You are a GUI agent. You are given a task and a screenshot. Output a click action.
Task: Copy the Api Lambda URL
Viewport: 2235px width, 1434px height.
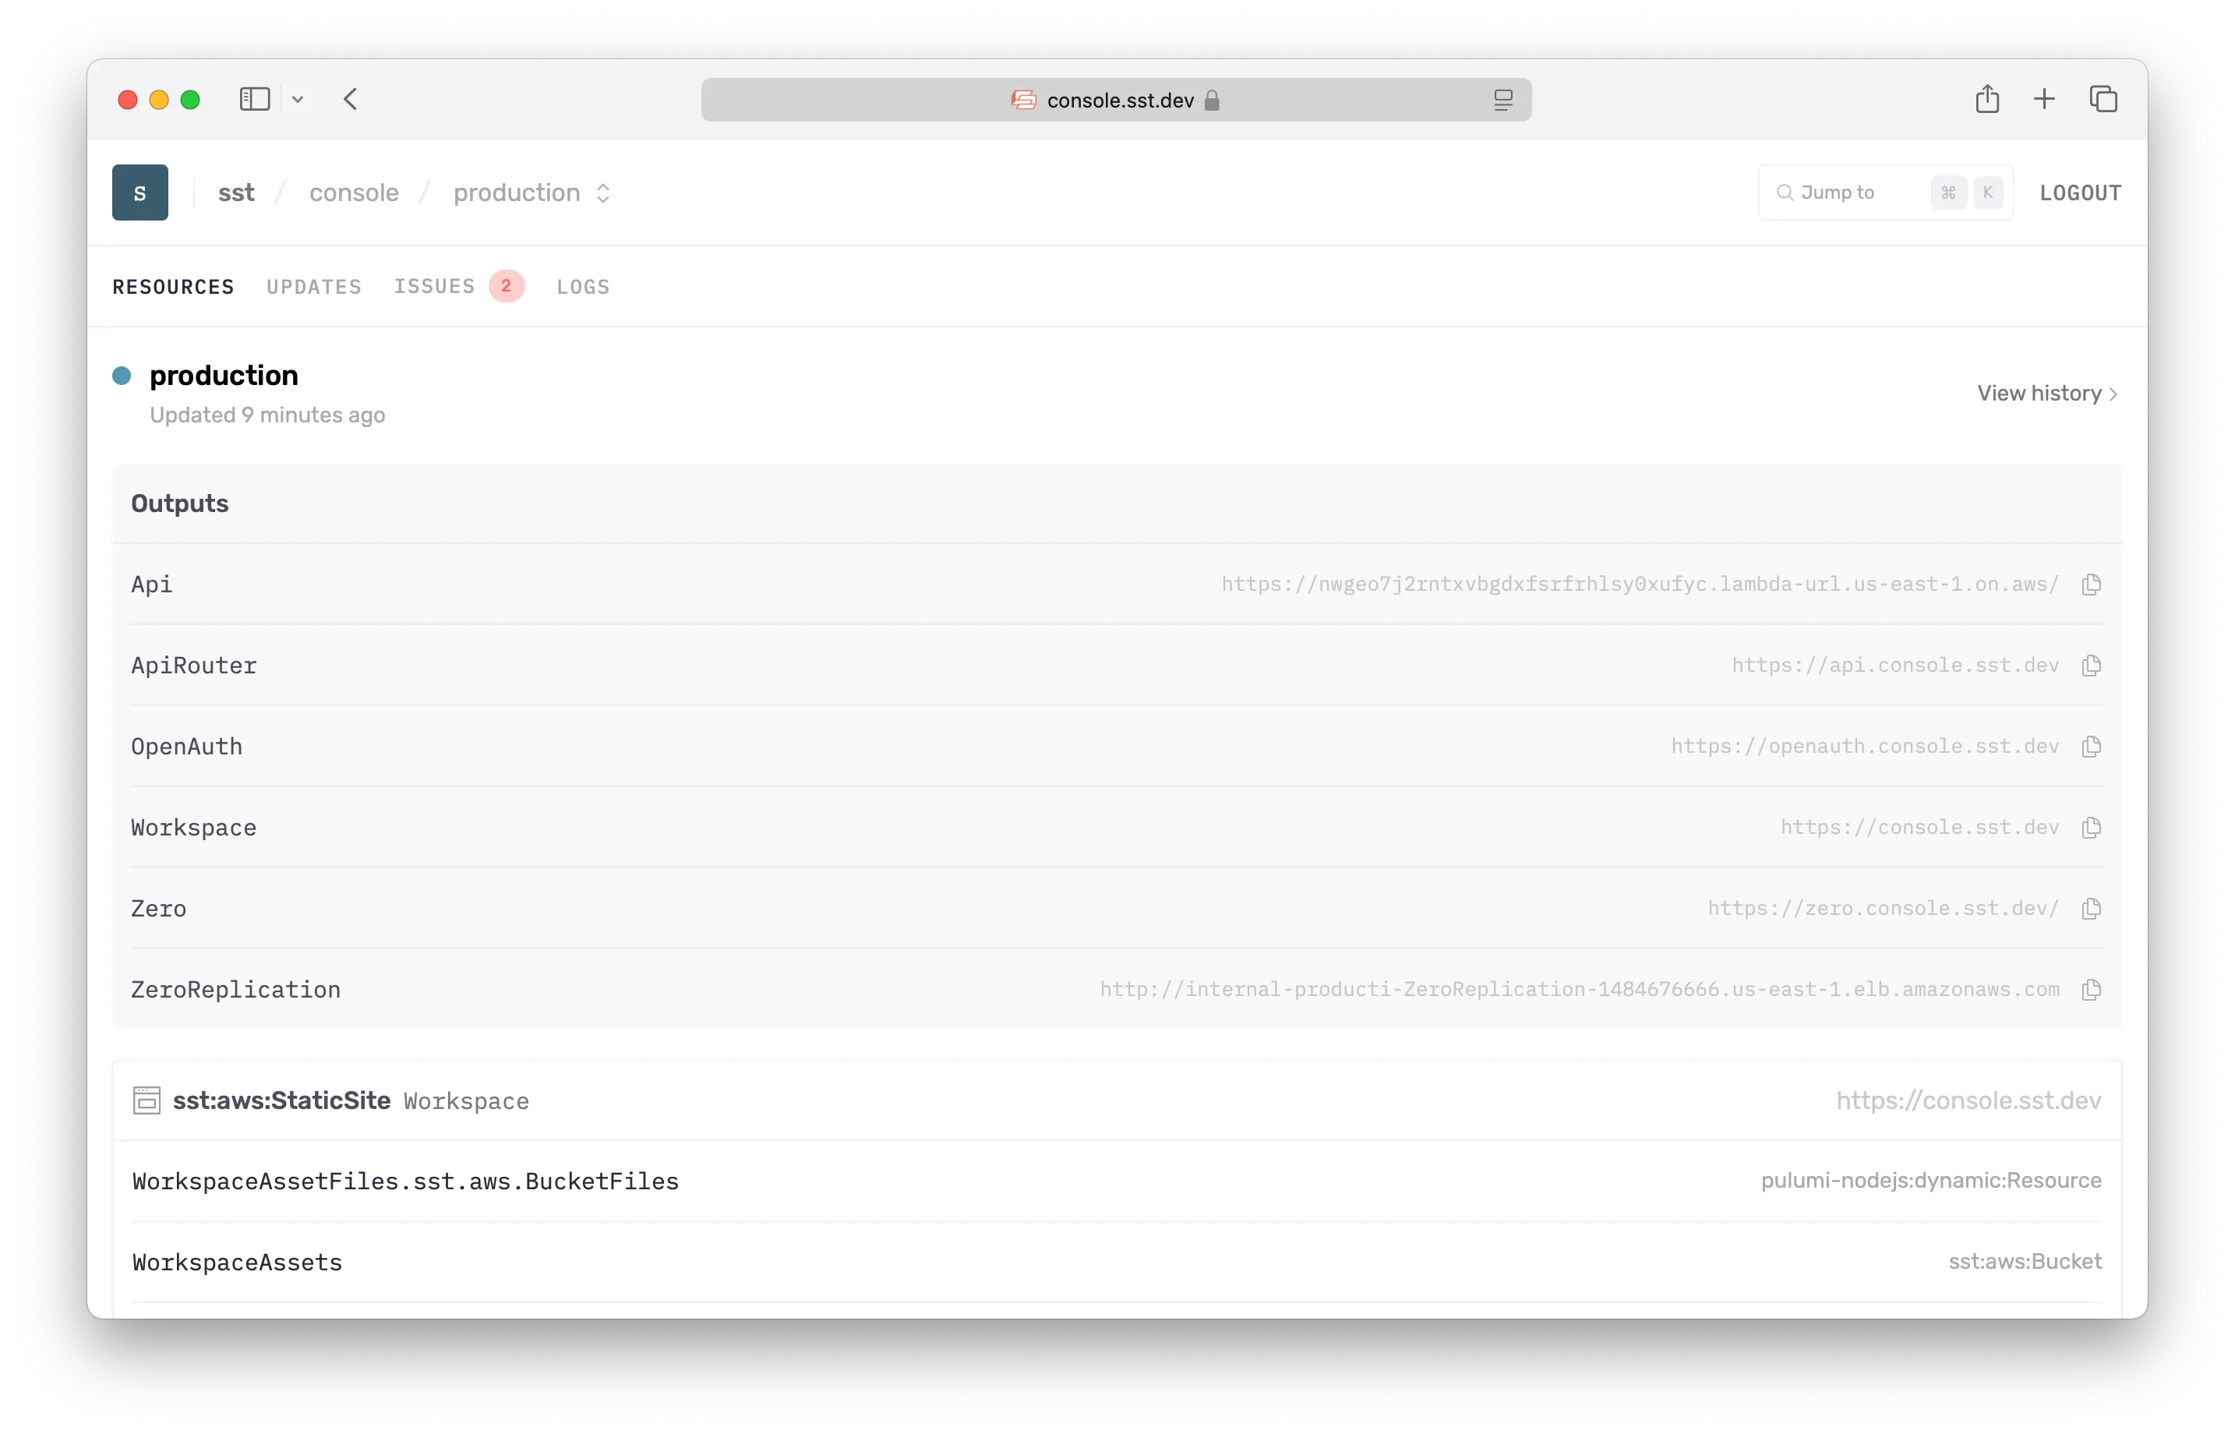point(2090,584)
